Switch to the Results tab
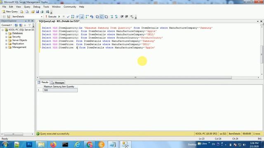This screenshot has height=148, width=264. [x=43, y=82]
